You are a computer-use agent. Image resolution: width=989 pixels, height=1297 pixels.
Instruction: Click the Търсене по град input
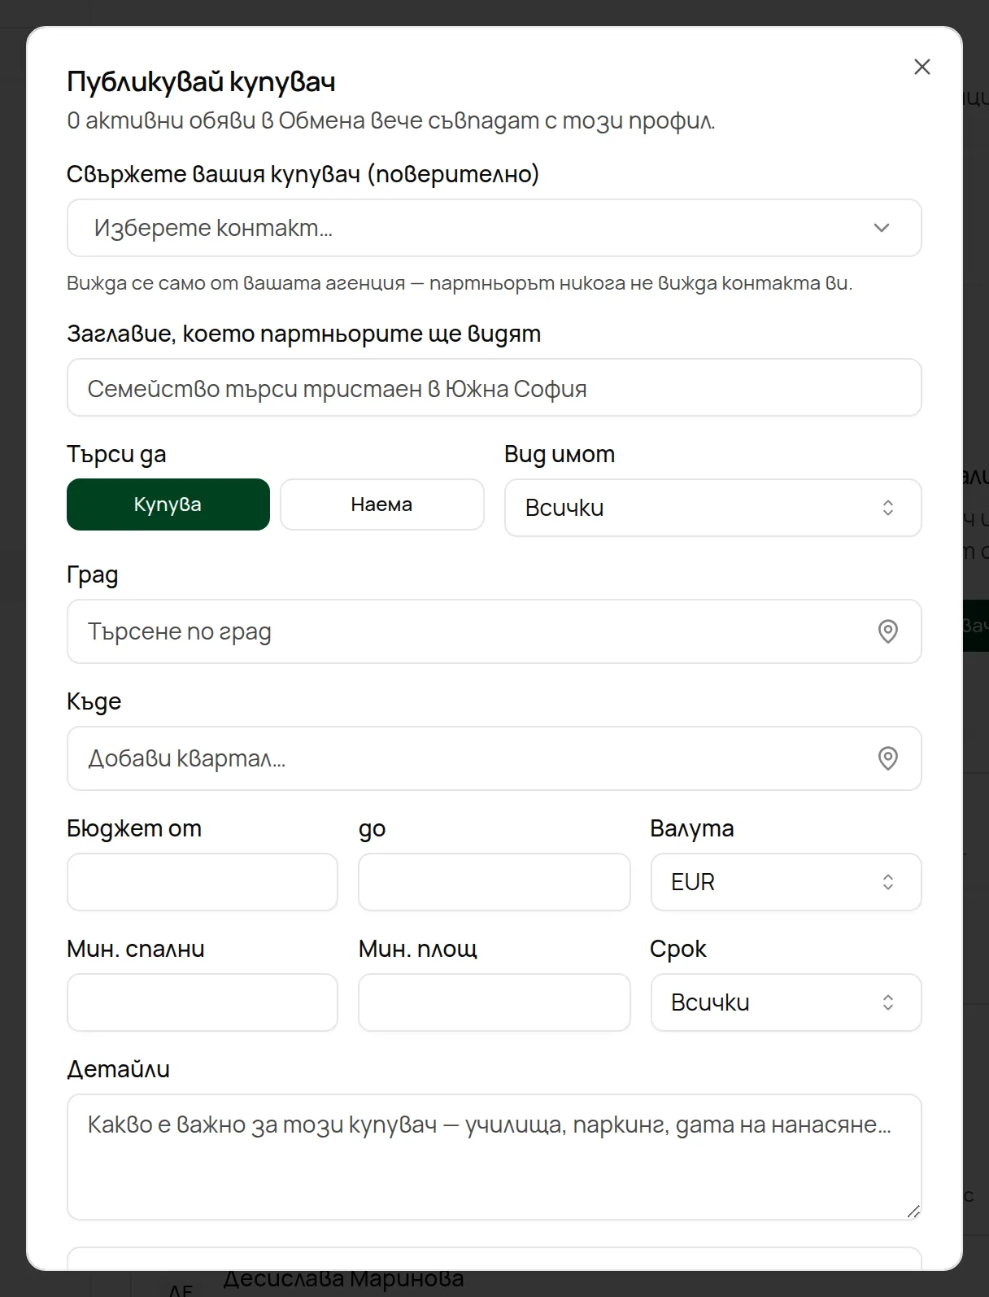point(494,631)
